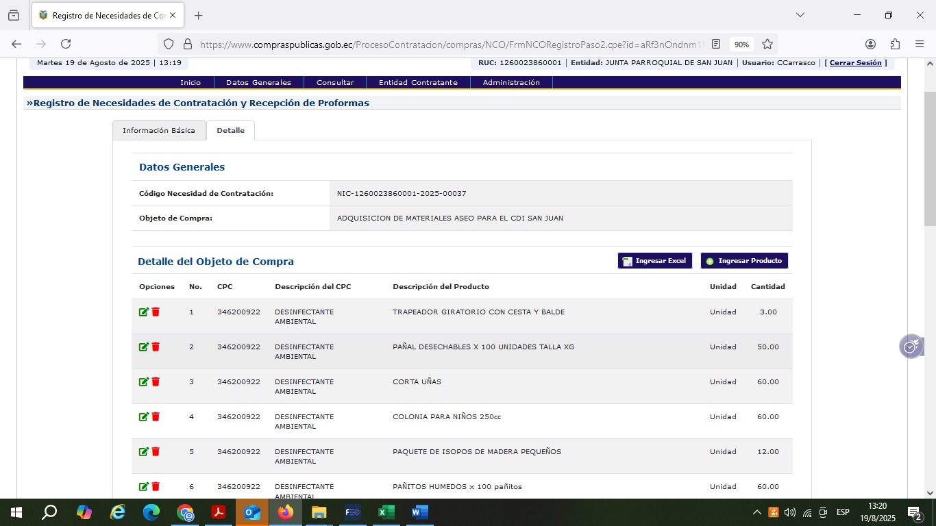The width and height of the screenshot is (936, 526).
Task: Expand the list all tabs dropdown
Action: (800, 15)
